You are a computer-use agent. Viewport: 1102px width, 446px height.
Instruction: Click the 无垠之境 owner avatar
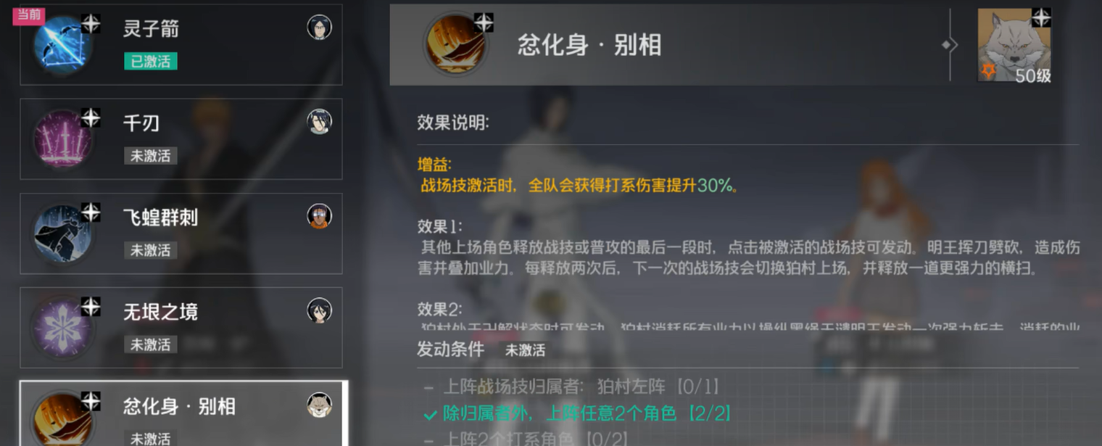coord(319,310)
